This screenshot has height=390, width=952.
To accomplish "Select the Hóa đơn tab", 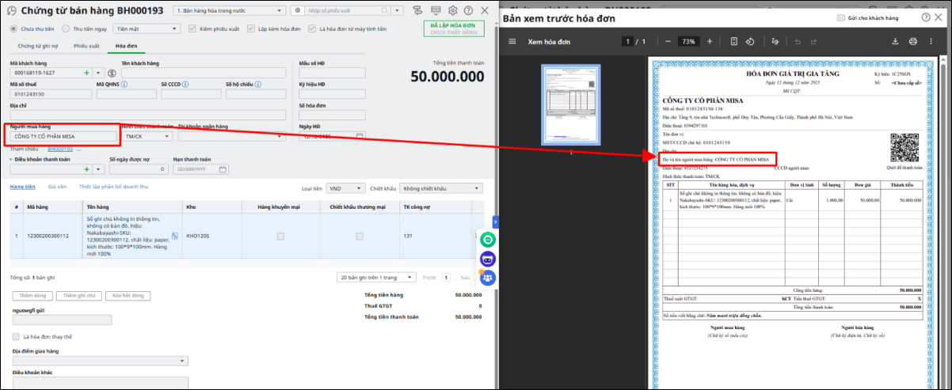I will click(x=126, y=46).
